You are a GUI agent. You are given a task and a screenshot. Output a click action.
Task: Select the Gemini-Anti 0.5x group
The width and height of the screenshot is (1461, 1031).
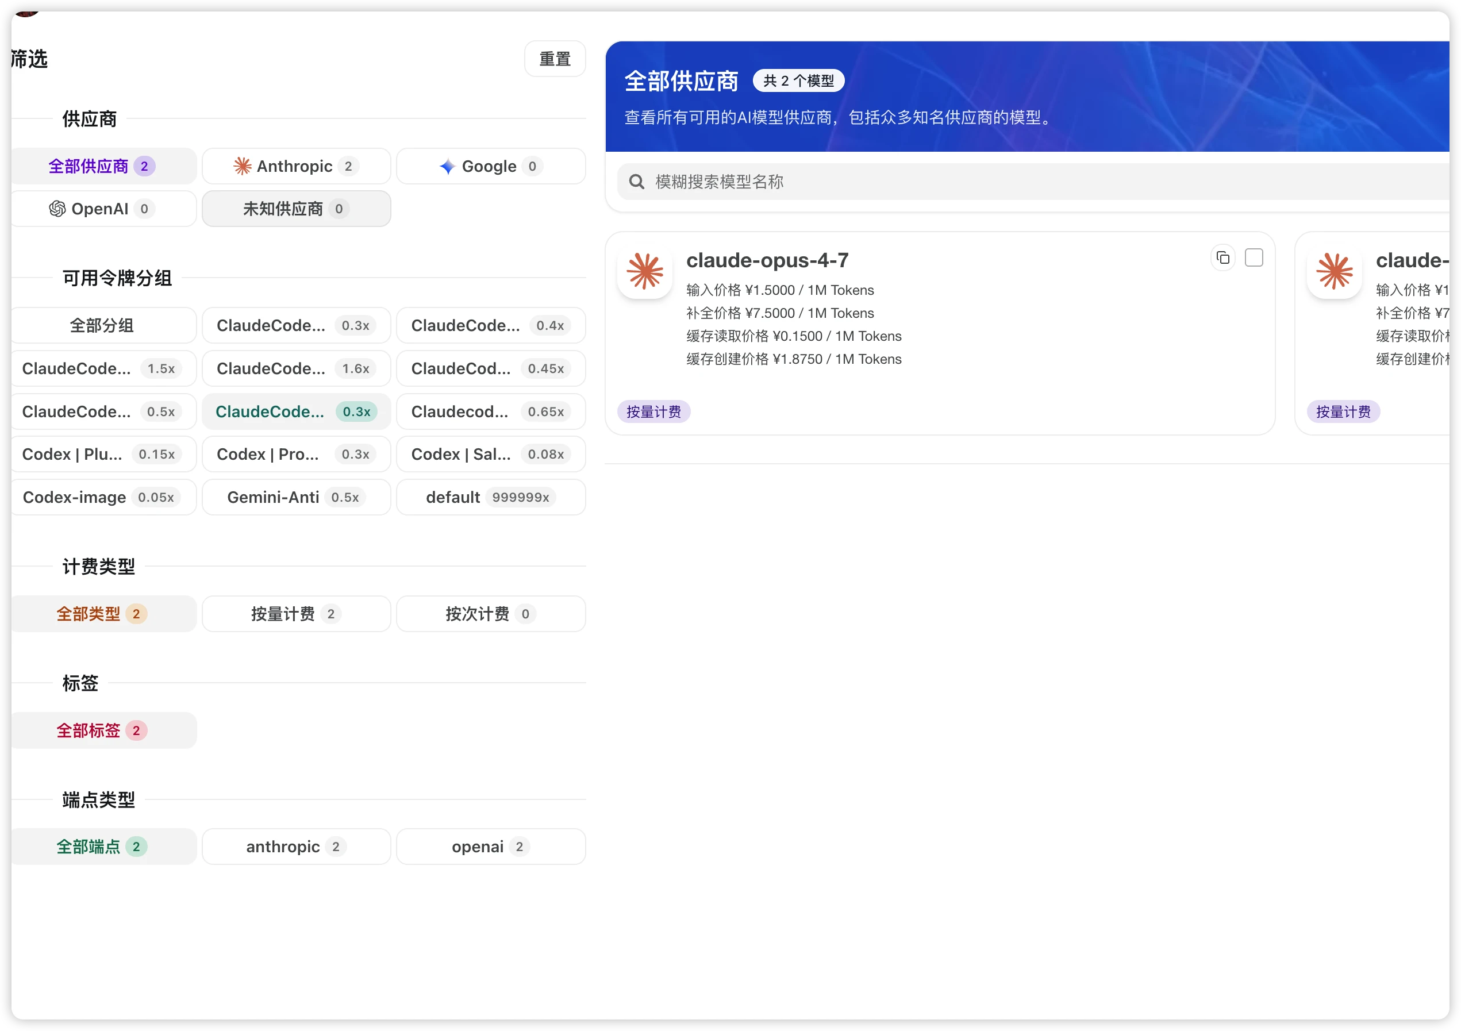point(297,497)
